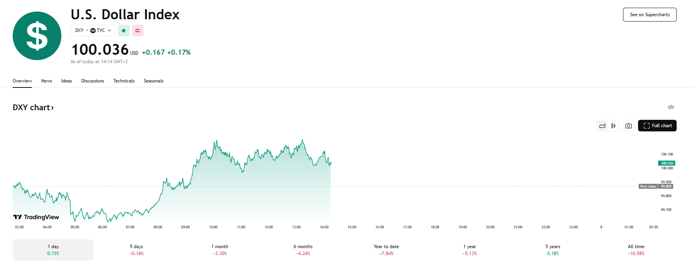
Task: Open the Technicals tab
Action: (x=124, y=81)
